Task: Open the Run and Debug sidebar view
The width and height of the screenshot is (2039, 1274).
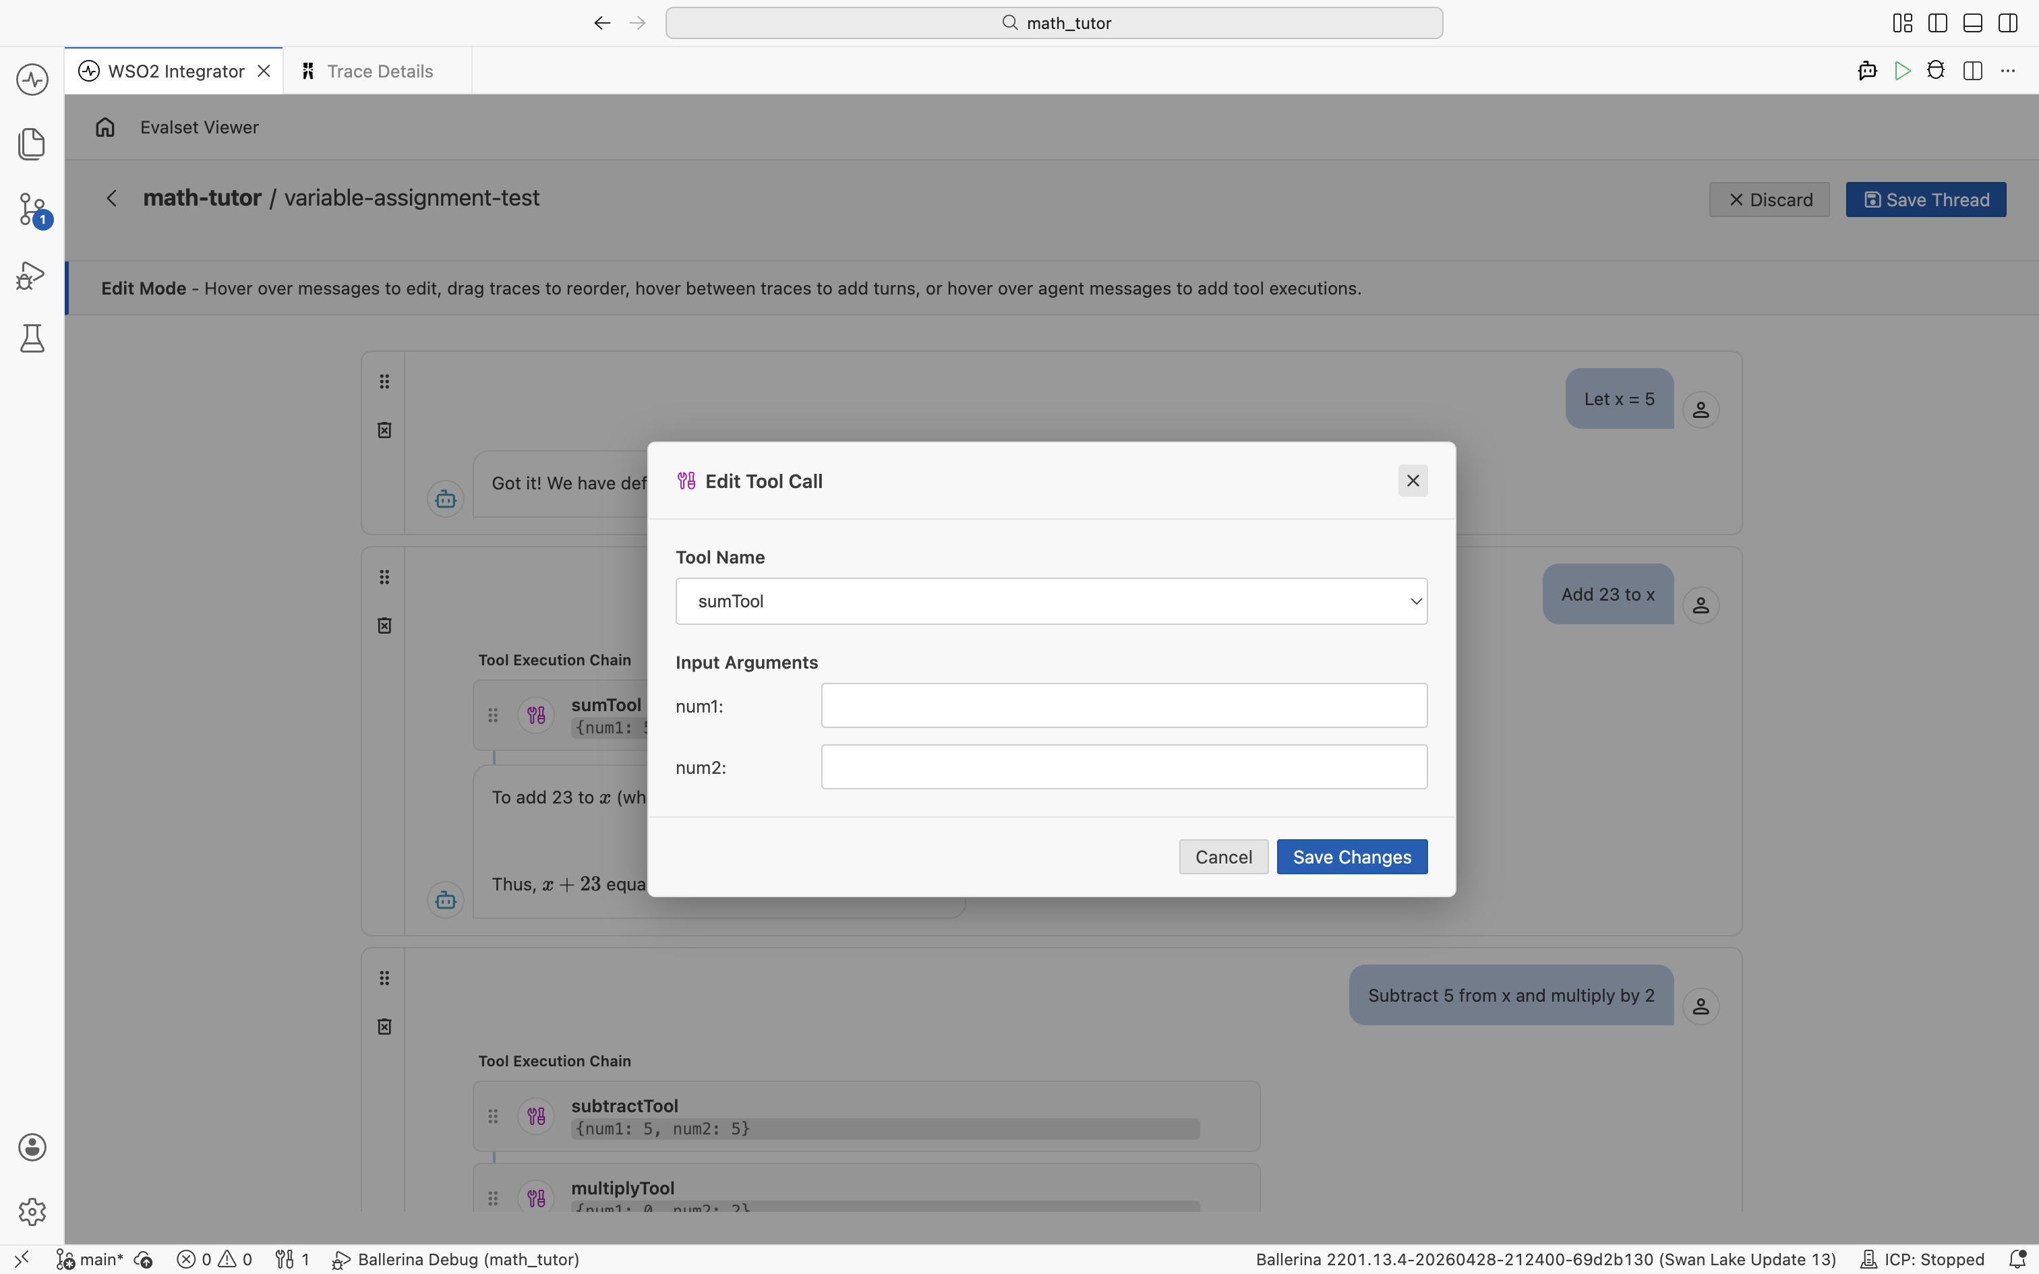Action: [x=32, y=275]
